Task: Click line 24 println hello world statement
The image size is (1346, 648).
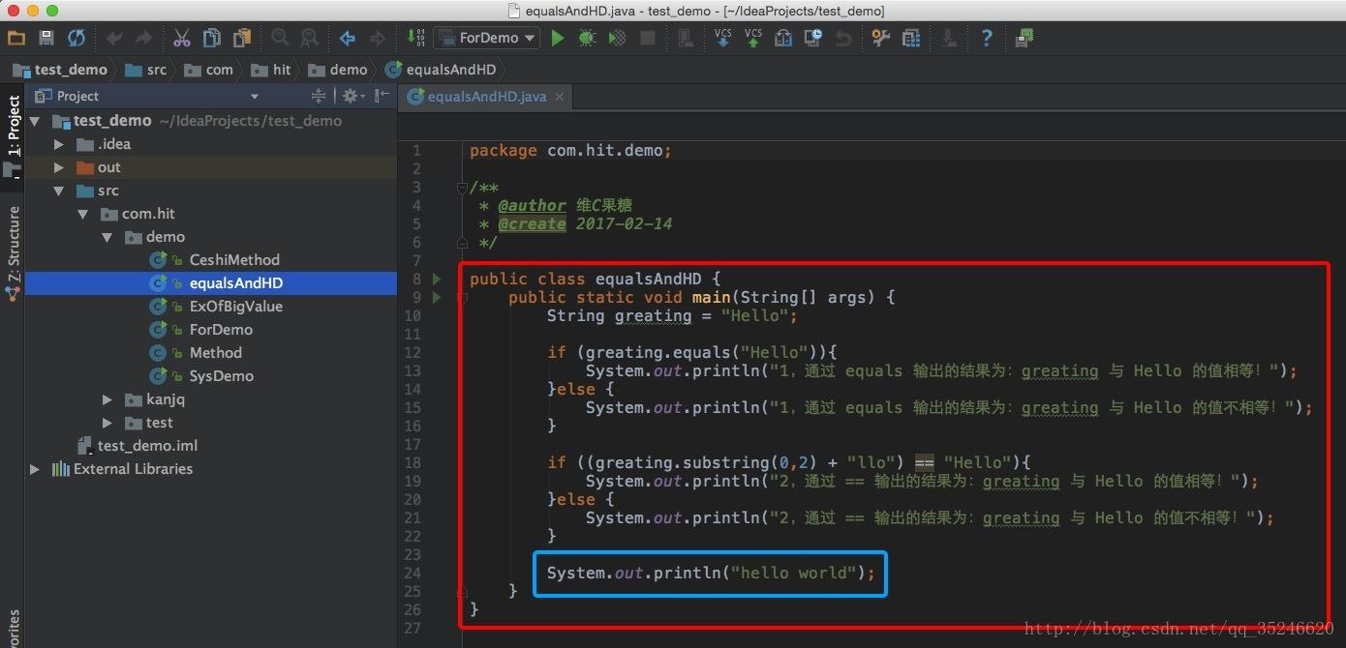Action: pos(710,573)
